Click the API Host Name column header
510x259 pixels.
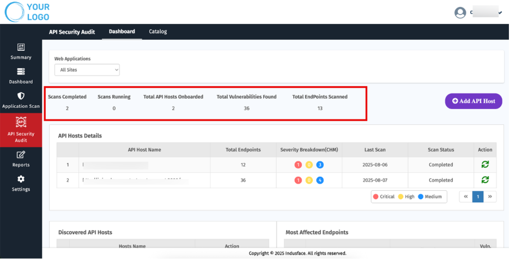pyautogui.click(x=144, y=149)
